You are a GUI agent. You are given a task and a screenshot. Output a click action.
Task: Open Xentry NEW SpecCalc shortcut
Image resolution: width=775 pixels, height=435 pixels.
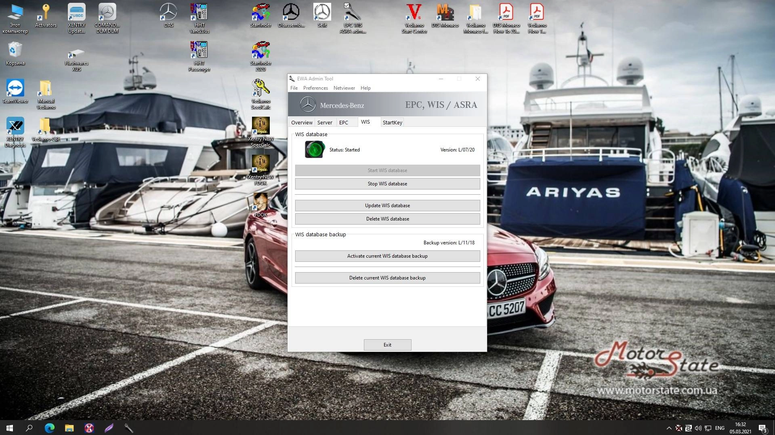[260, 132]
